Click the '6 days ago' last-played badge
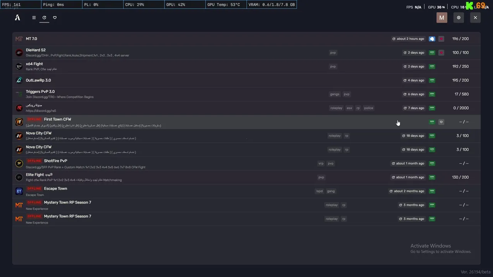Screen dimensions: 493x277 [x=414, y=94]
